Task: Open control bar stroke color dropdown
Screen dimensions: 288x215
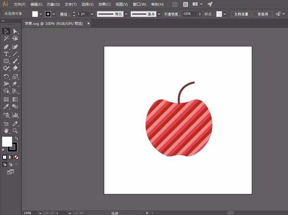Action: coord(54,14)
